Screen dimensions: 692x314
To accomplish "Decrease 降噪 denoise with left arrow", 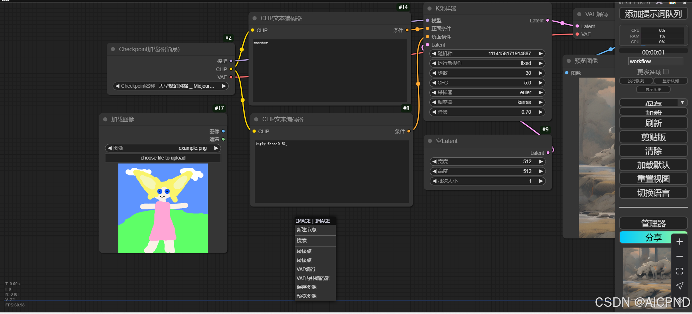I will [x=434, y=112].
